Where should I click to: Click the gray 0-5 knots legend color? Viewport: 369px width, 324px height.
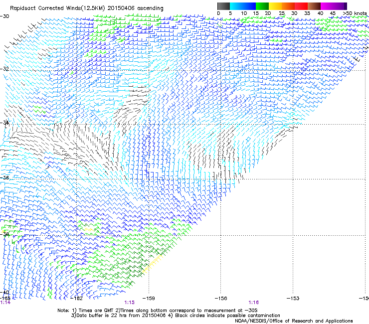coord(223,6)
